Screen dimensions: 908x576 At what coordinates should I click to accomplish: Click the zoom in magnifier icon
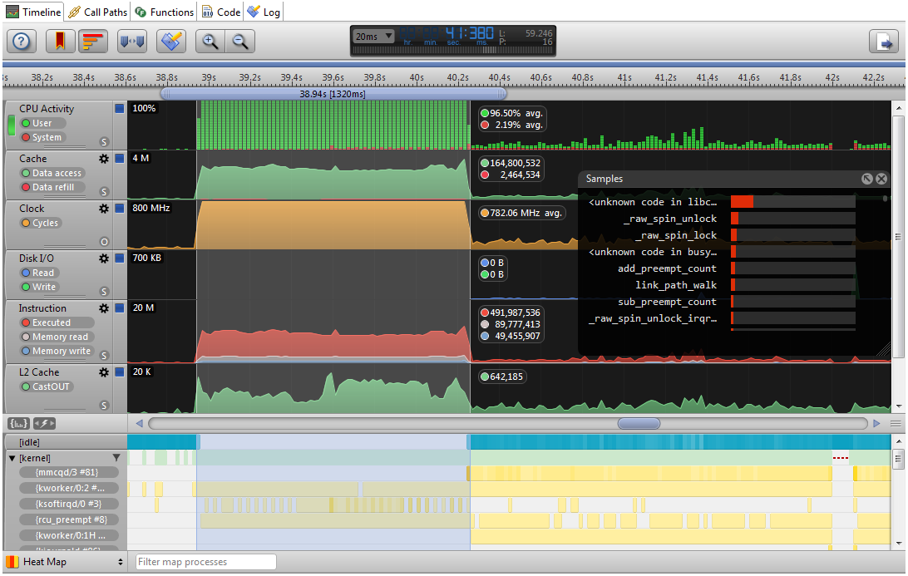210,41
